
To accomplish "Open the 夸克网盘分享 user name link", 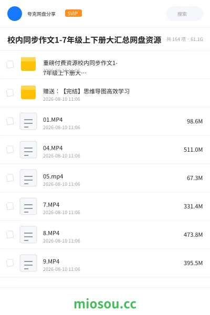I will (x=41, y=14).
